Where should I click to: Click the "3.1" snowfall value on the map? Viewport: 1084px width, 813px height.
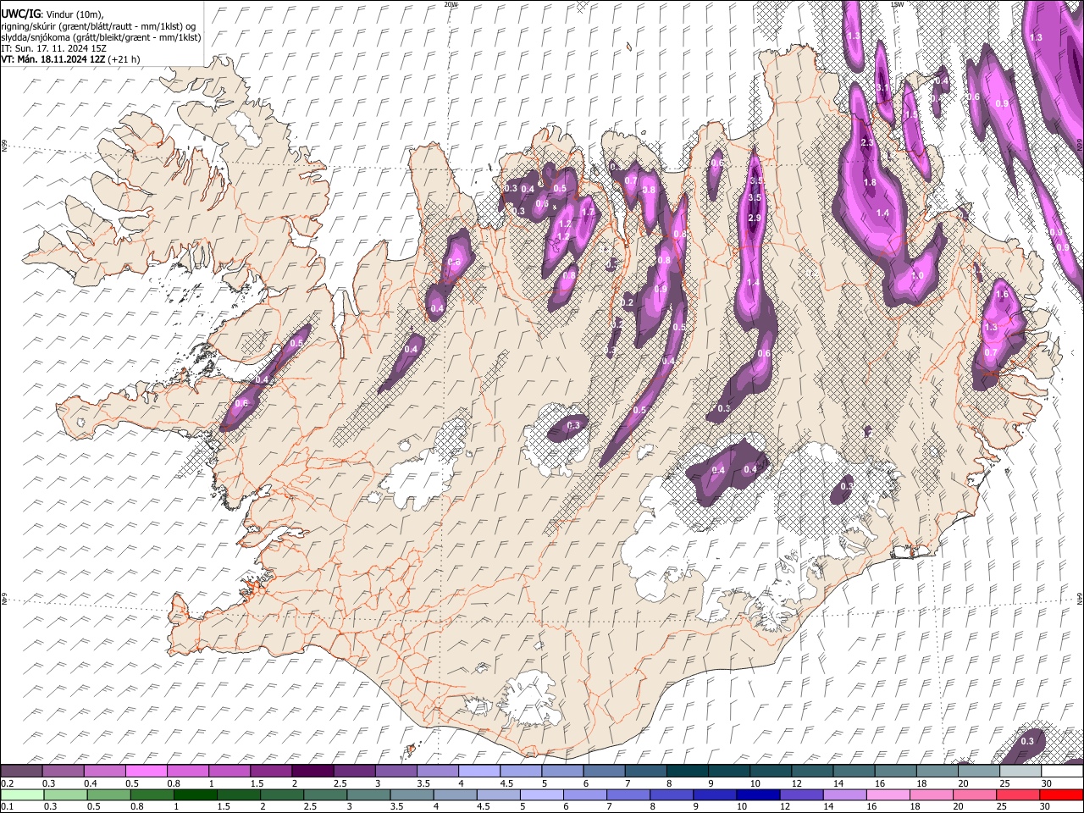coord(882,88)
